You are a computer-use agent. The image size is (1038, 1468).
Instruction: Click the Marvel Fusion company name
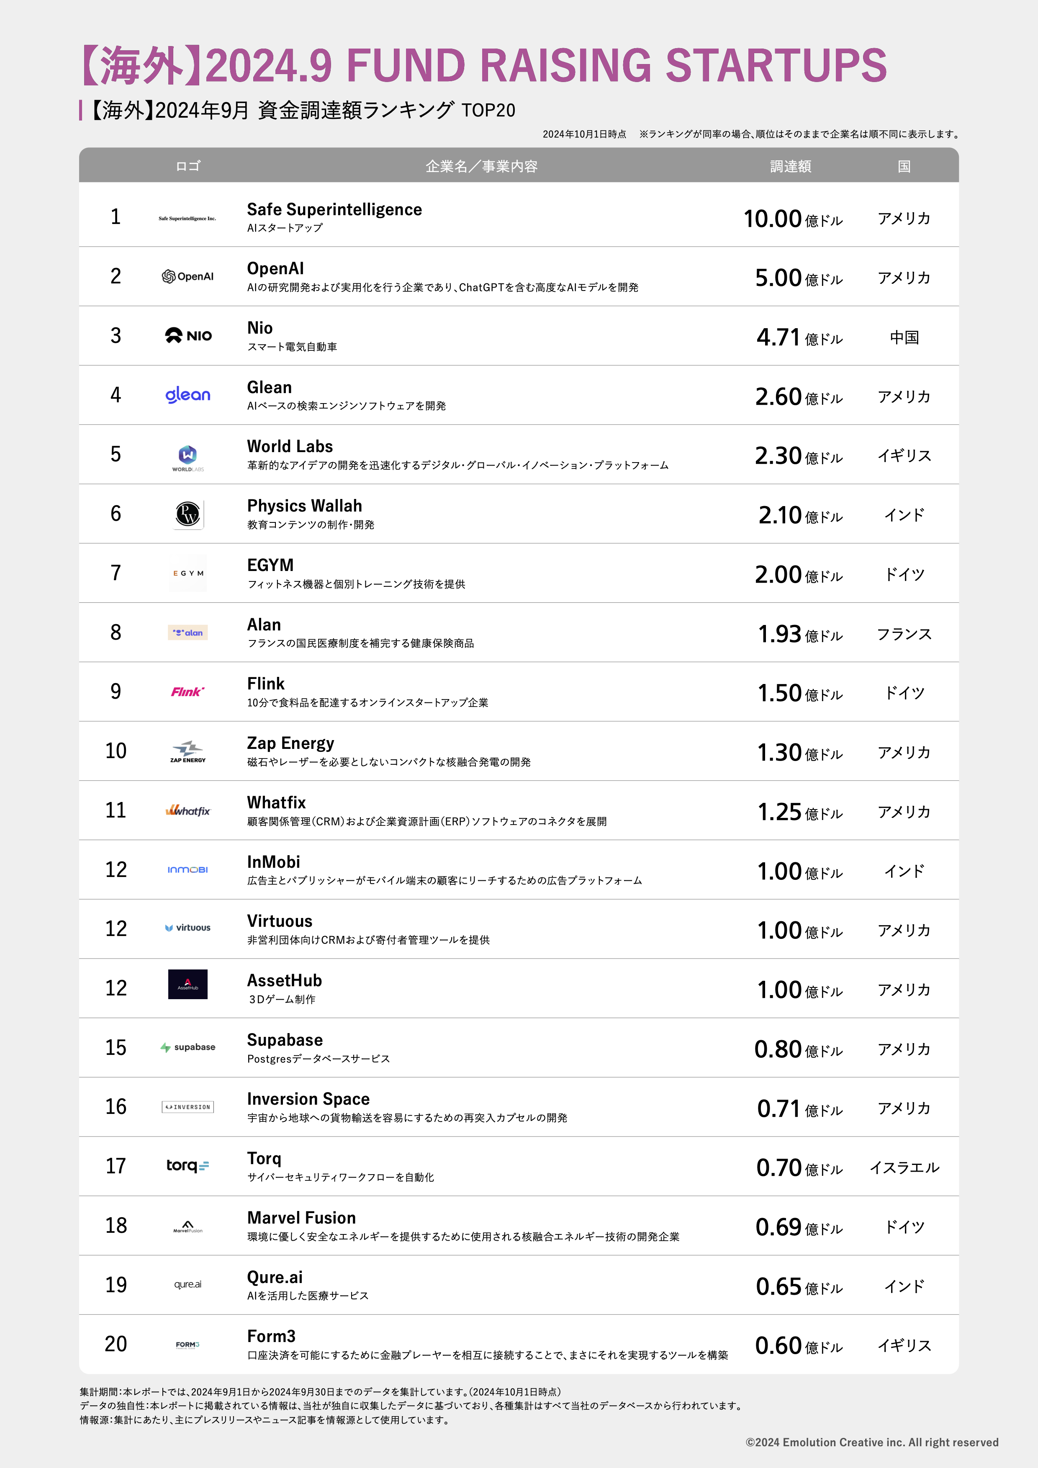pos(301,1218)
